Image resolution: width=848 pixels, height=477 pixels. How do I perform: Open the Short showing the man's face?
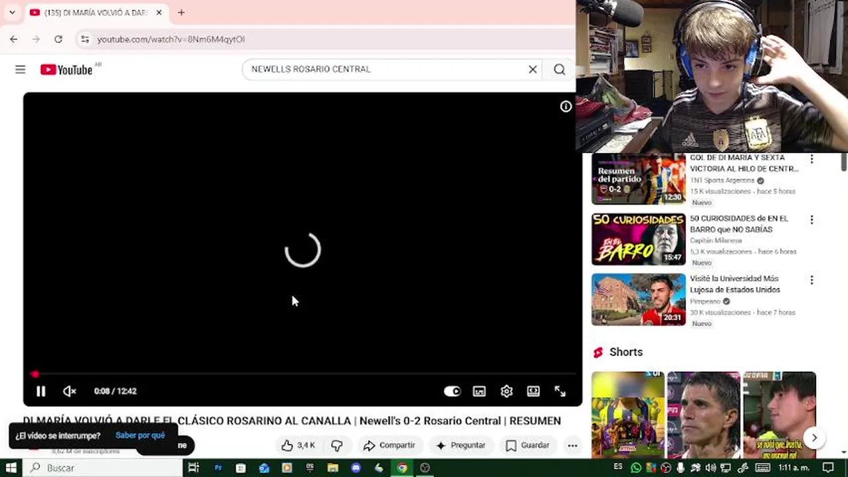click(703, 415)
